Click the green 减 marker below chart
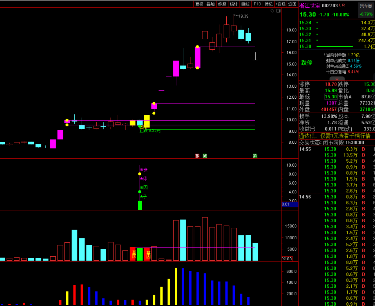375x306 pixels. [x=205, y=156]
